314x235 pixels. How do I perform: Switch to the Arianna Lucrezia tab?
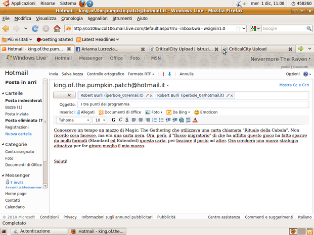pyautogui.click(x=110, y=49)
